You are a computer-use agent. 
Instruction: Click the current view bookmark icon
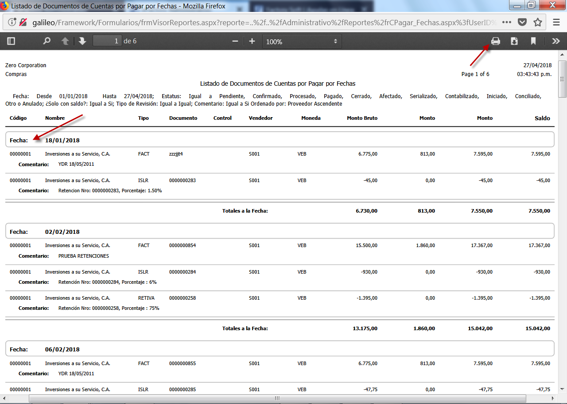[533, 41]
